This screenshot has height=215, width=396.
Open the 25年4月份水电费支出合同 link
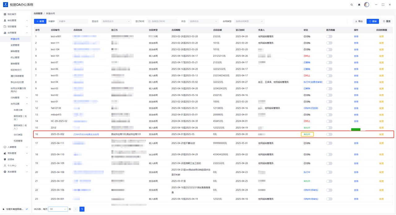(x=86, y=134)
